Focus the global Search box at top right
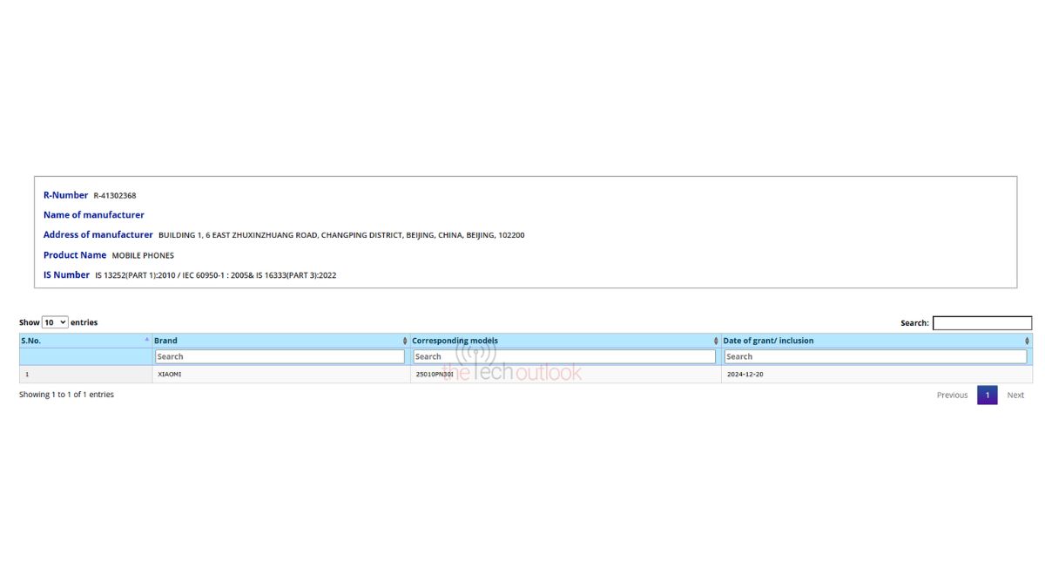1045x588 pixels. 981,323
